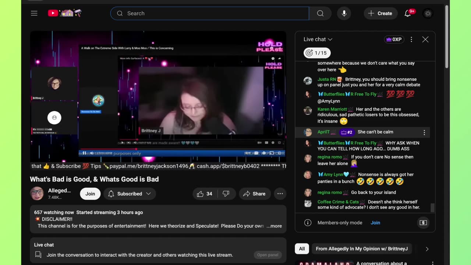Seek using the video progress bar

point(182,149)
